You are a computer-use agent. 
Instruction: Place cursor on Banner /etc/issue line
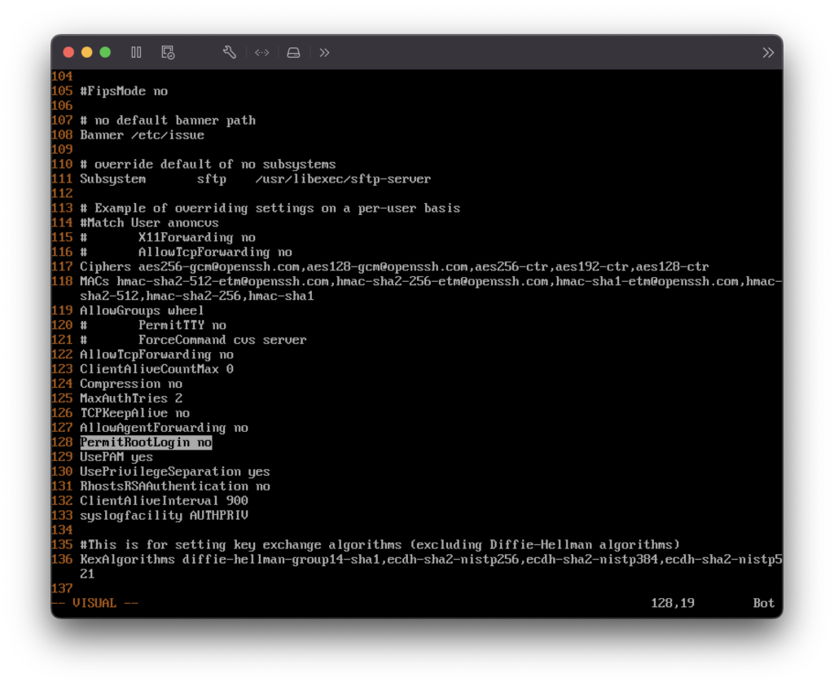point(142,134)
